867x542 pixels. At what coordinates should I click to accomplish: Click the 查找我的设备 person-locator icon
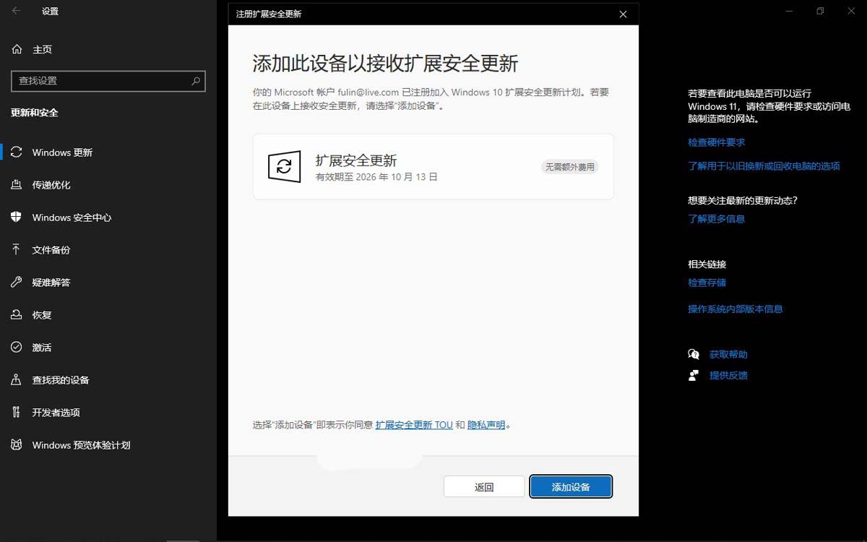pyautogui.click(x=17, y=380)
